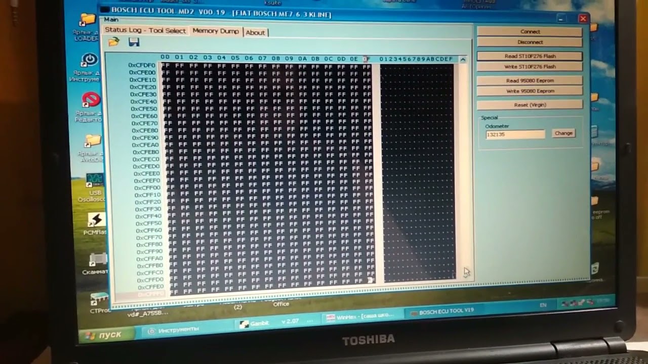Close the BOSCH ECU TOOL window

tap(583, 19)
